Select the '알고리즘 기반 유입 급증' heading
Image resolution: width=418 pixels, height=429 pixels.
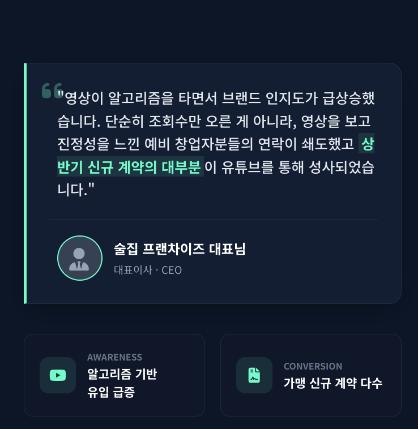[122, 383]
